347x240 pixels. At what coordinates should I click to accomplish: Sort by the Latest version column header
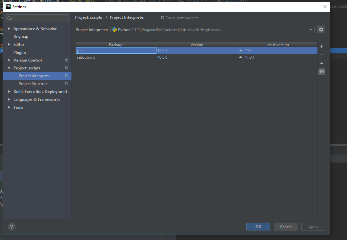[277, 45]
